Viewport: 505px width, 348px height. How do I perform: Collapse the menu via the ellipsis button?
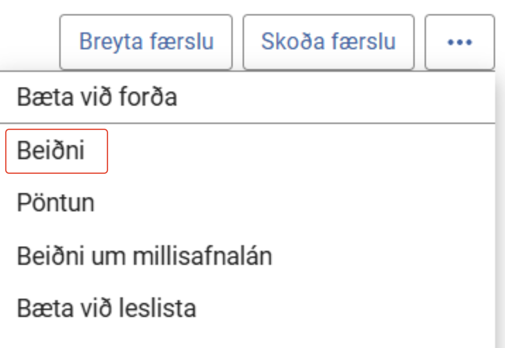(460, 42)
